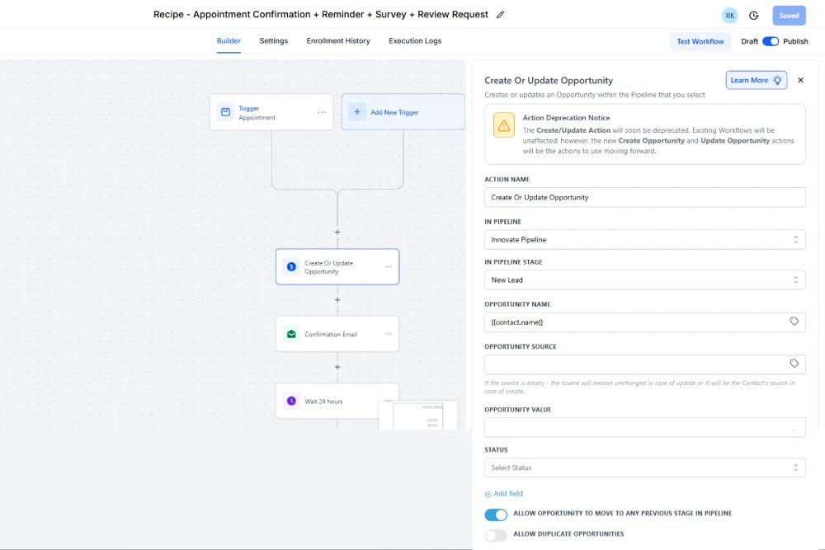Image resolution: width=825 pixels, height=550 pixels.
Task: Open the In Pipeline Stage dropdown
Action: (644, 280)
